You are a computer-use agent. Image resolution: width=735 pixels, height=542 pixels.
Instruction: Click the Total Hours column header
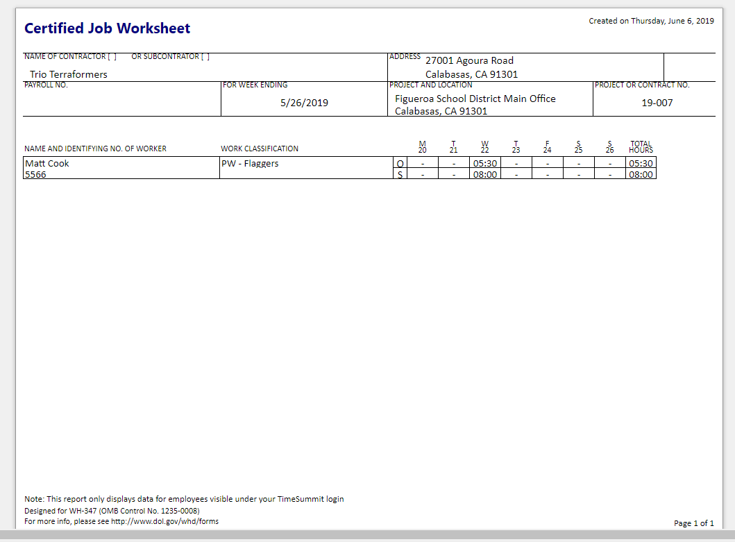pyautogui.click(x=641, y=147)
